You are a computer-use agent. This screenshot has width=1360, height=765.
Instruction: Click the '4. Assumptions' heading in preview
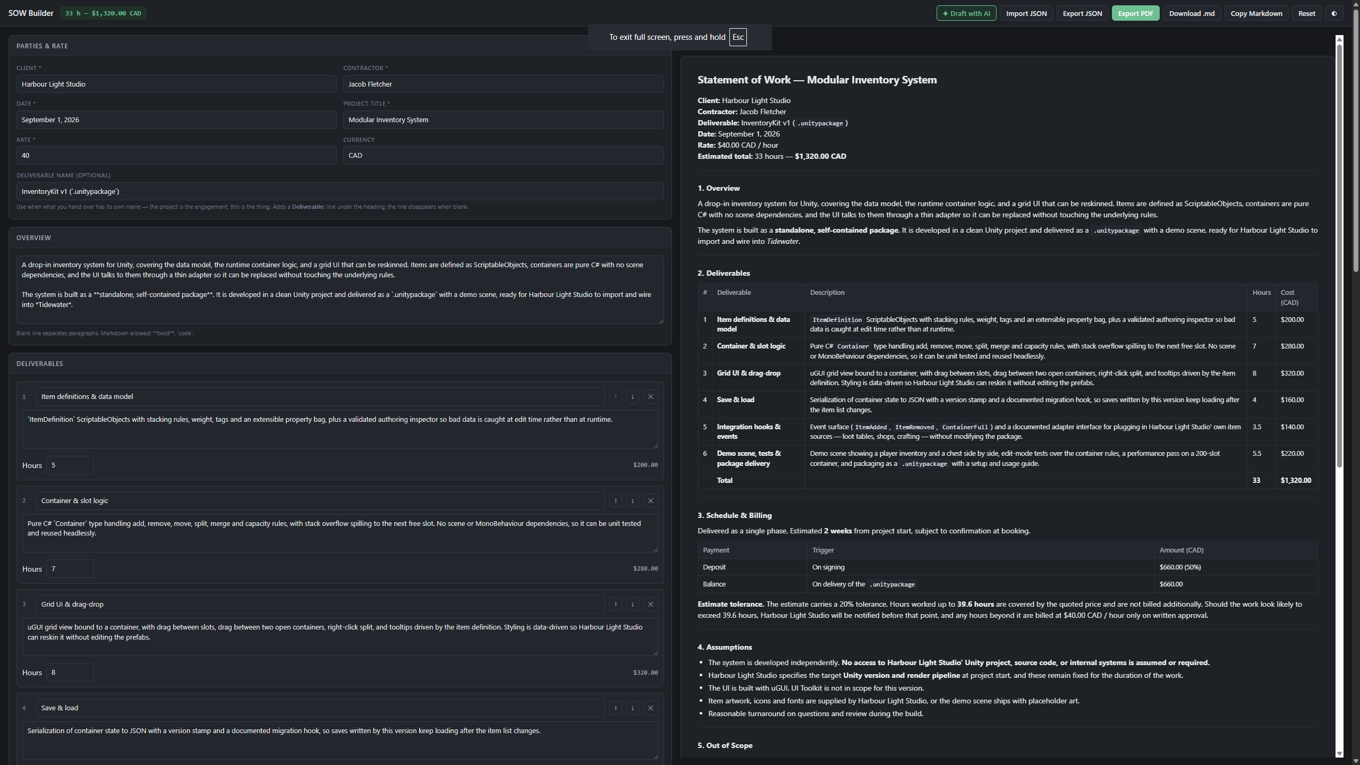(x=725, y=647)
